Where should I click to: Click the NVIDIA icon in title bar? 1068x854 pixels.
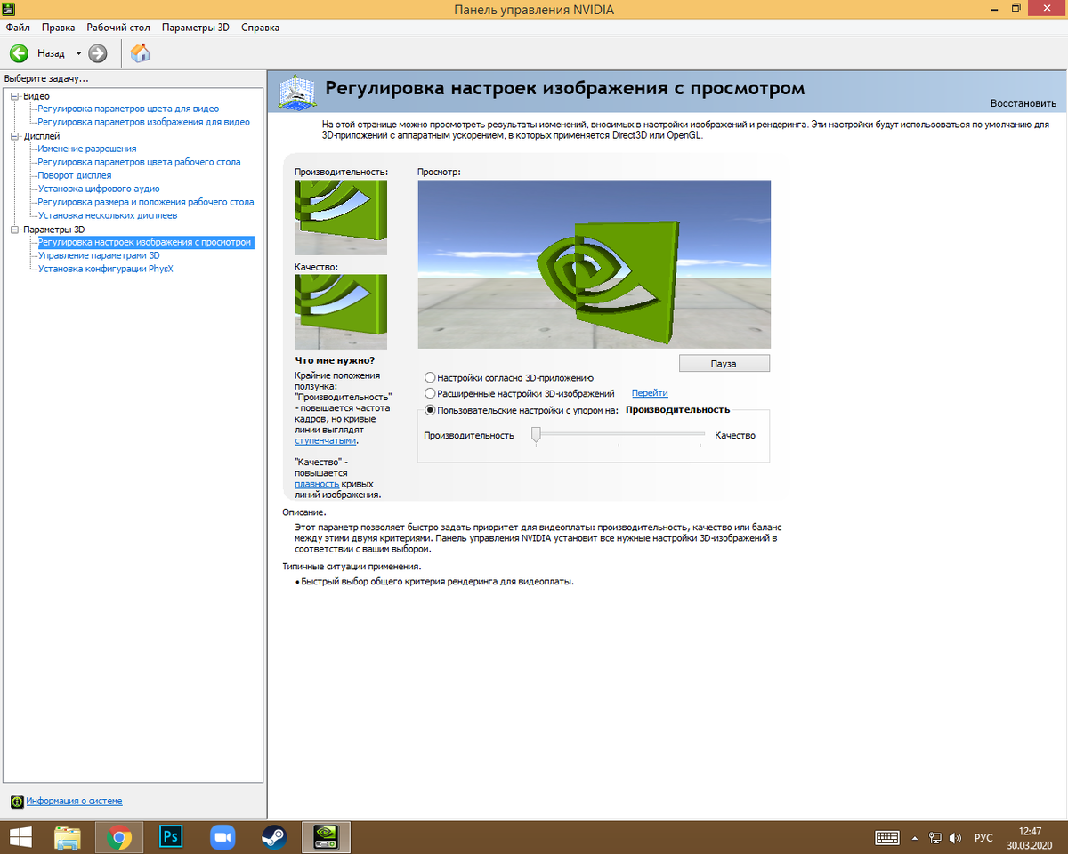9,9
